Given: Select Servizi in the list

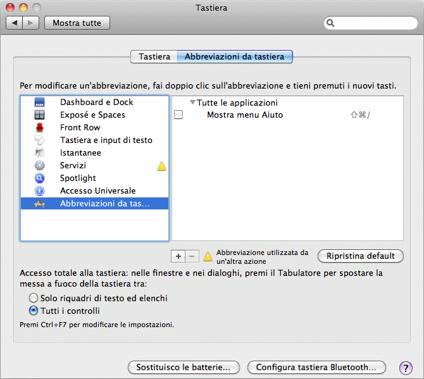Looking at the screenshot, I should (94, 165).
